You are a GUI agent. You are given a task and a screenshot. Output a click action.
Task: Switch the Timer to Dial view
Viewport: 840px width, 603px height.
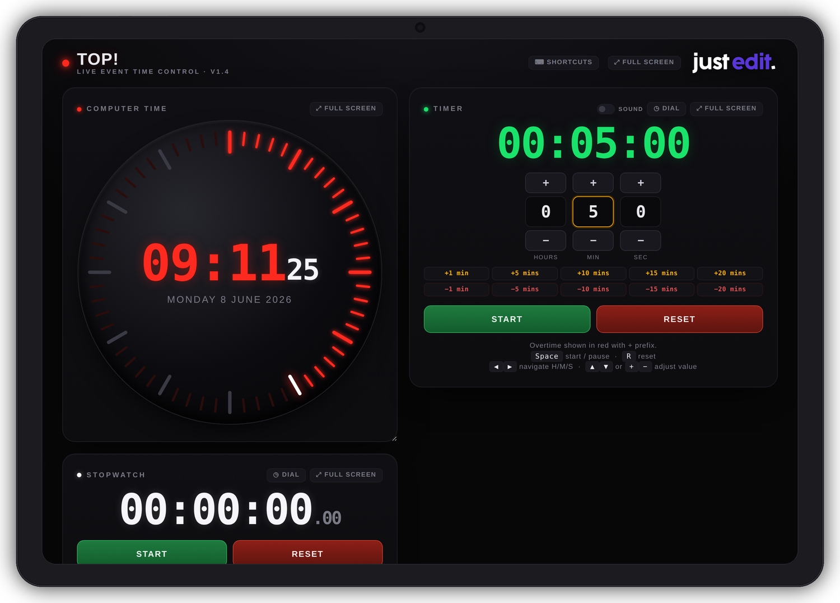666,108
